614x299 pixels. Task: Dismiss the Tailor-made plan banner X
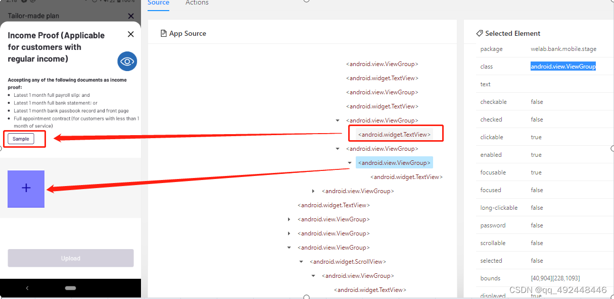[130, 16]
